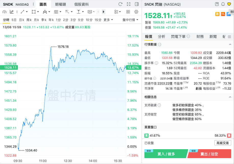
Task: Select the 月k timeframe
Action: tap(36, 20)
